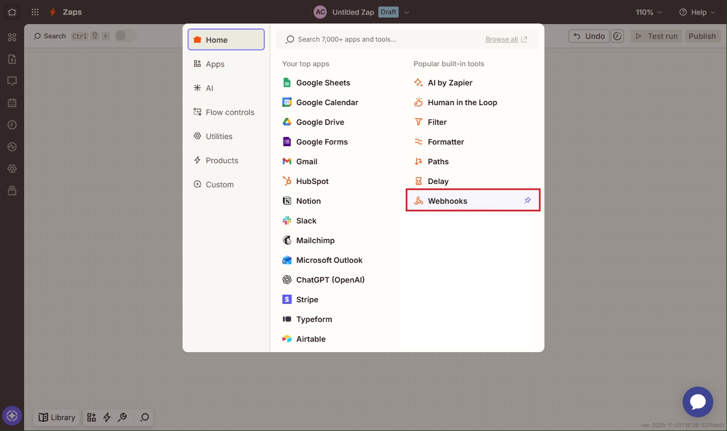Expand the Untitled Zap title chevron
This screenshot has height=431, width=727.
point(407,12)
